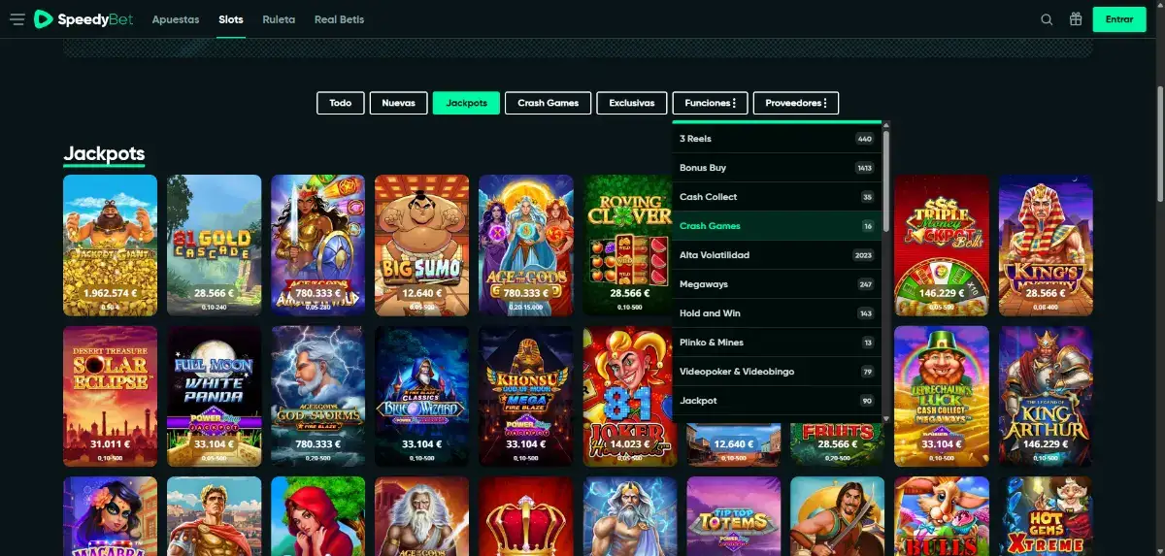This screenshot has width=1165, height=556.
Task: Open the Tip Top Totems game
Action: point(733,516)
